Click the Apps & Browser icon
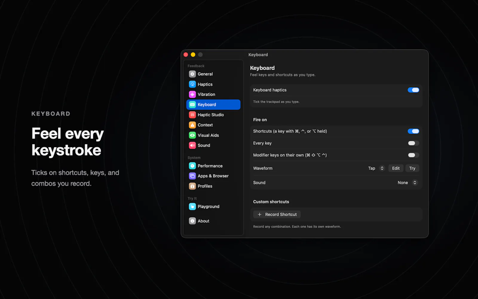 [192, 176]
